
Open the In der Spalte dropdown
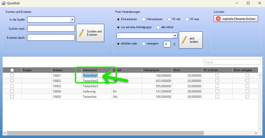click(72, 20)
